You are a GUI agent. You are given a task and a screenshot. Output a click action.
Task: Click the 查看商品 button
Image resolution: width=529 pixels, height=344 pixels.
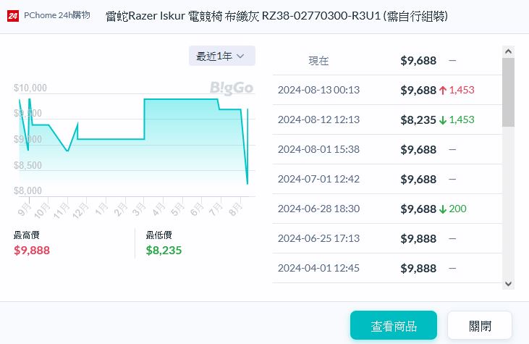(x=393, y=325)
